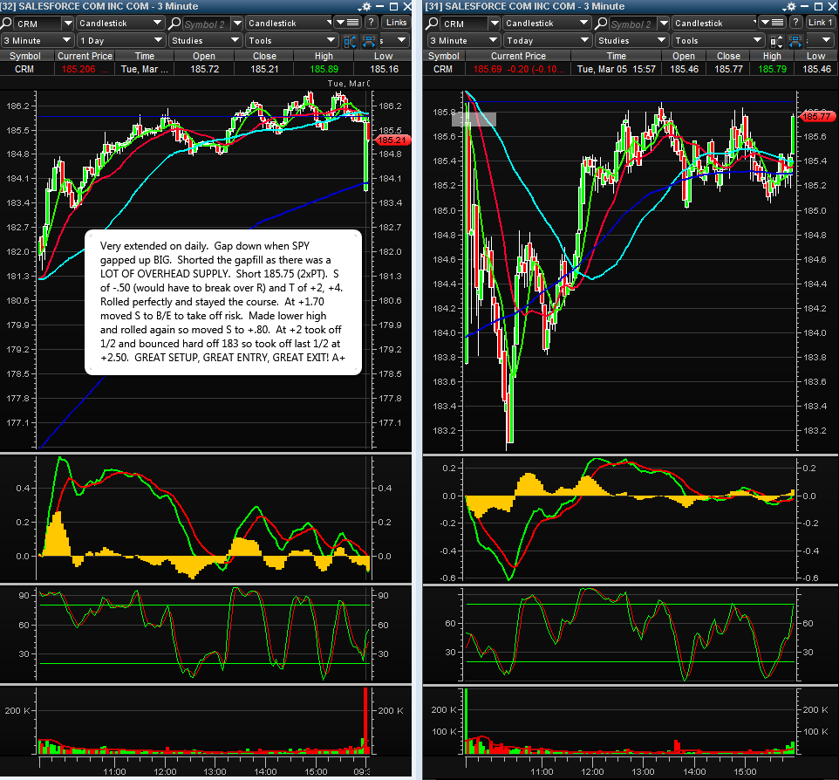Image resolution: width=839 pixels, height=780 pixels.
Task: Click the gray highlighted box near 185.8 in window [31]
Action: (474, 119)
